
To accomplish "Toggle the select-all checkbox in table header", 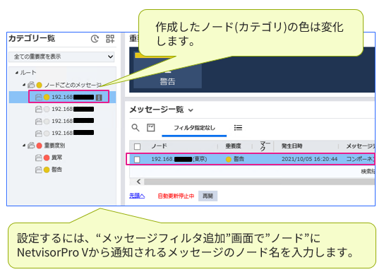I will (137, 146).
